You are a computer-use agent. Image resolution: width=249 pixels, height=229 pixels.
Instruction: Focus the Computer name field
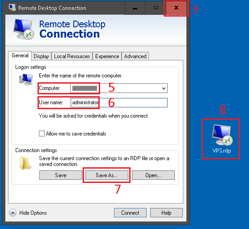click(x=119, y=88)
